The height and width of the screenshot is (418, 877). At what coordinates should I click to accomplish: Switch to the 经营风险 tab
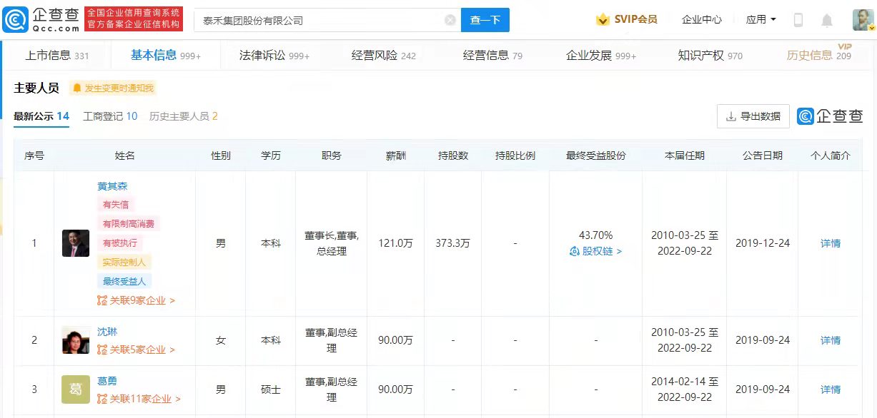tap(384, 55)
